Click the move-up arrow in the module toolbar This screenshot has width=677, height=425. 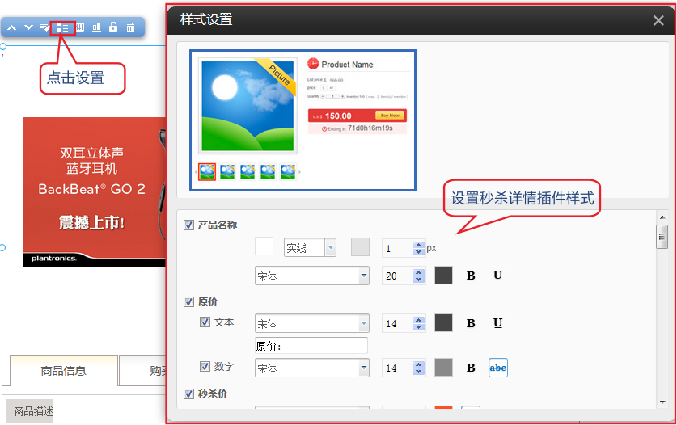coord(12,27)
